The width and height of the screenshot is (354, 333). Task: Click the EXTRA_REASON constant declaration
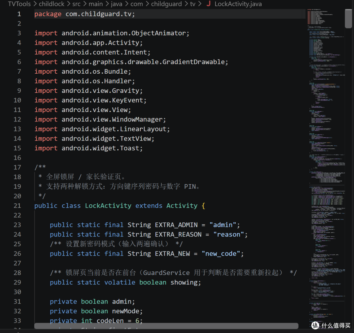pos(149,234)
